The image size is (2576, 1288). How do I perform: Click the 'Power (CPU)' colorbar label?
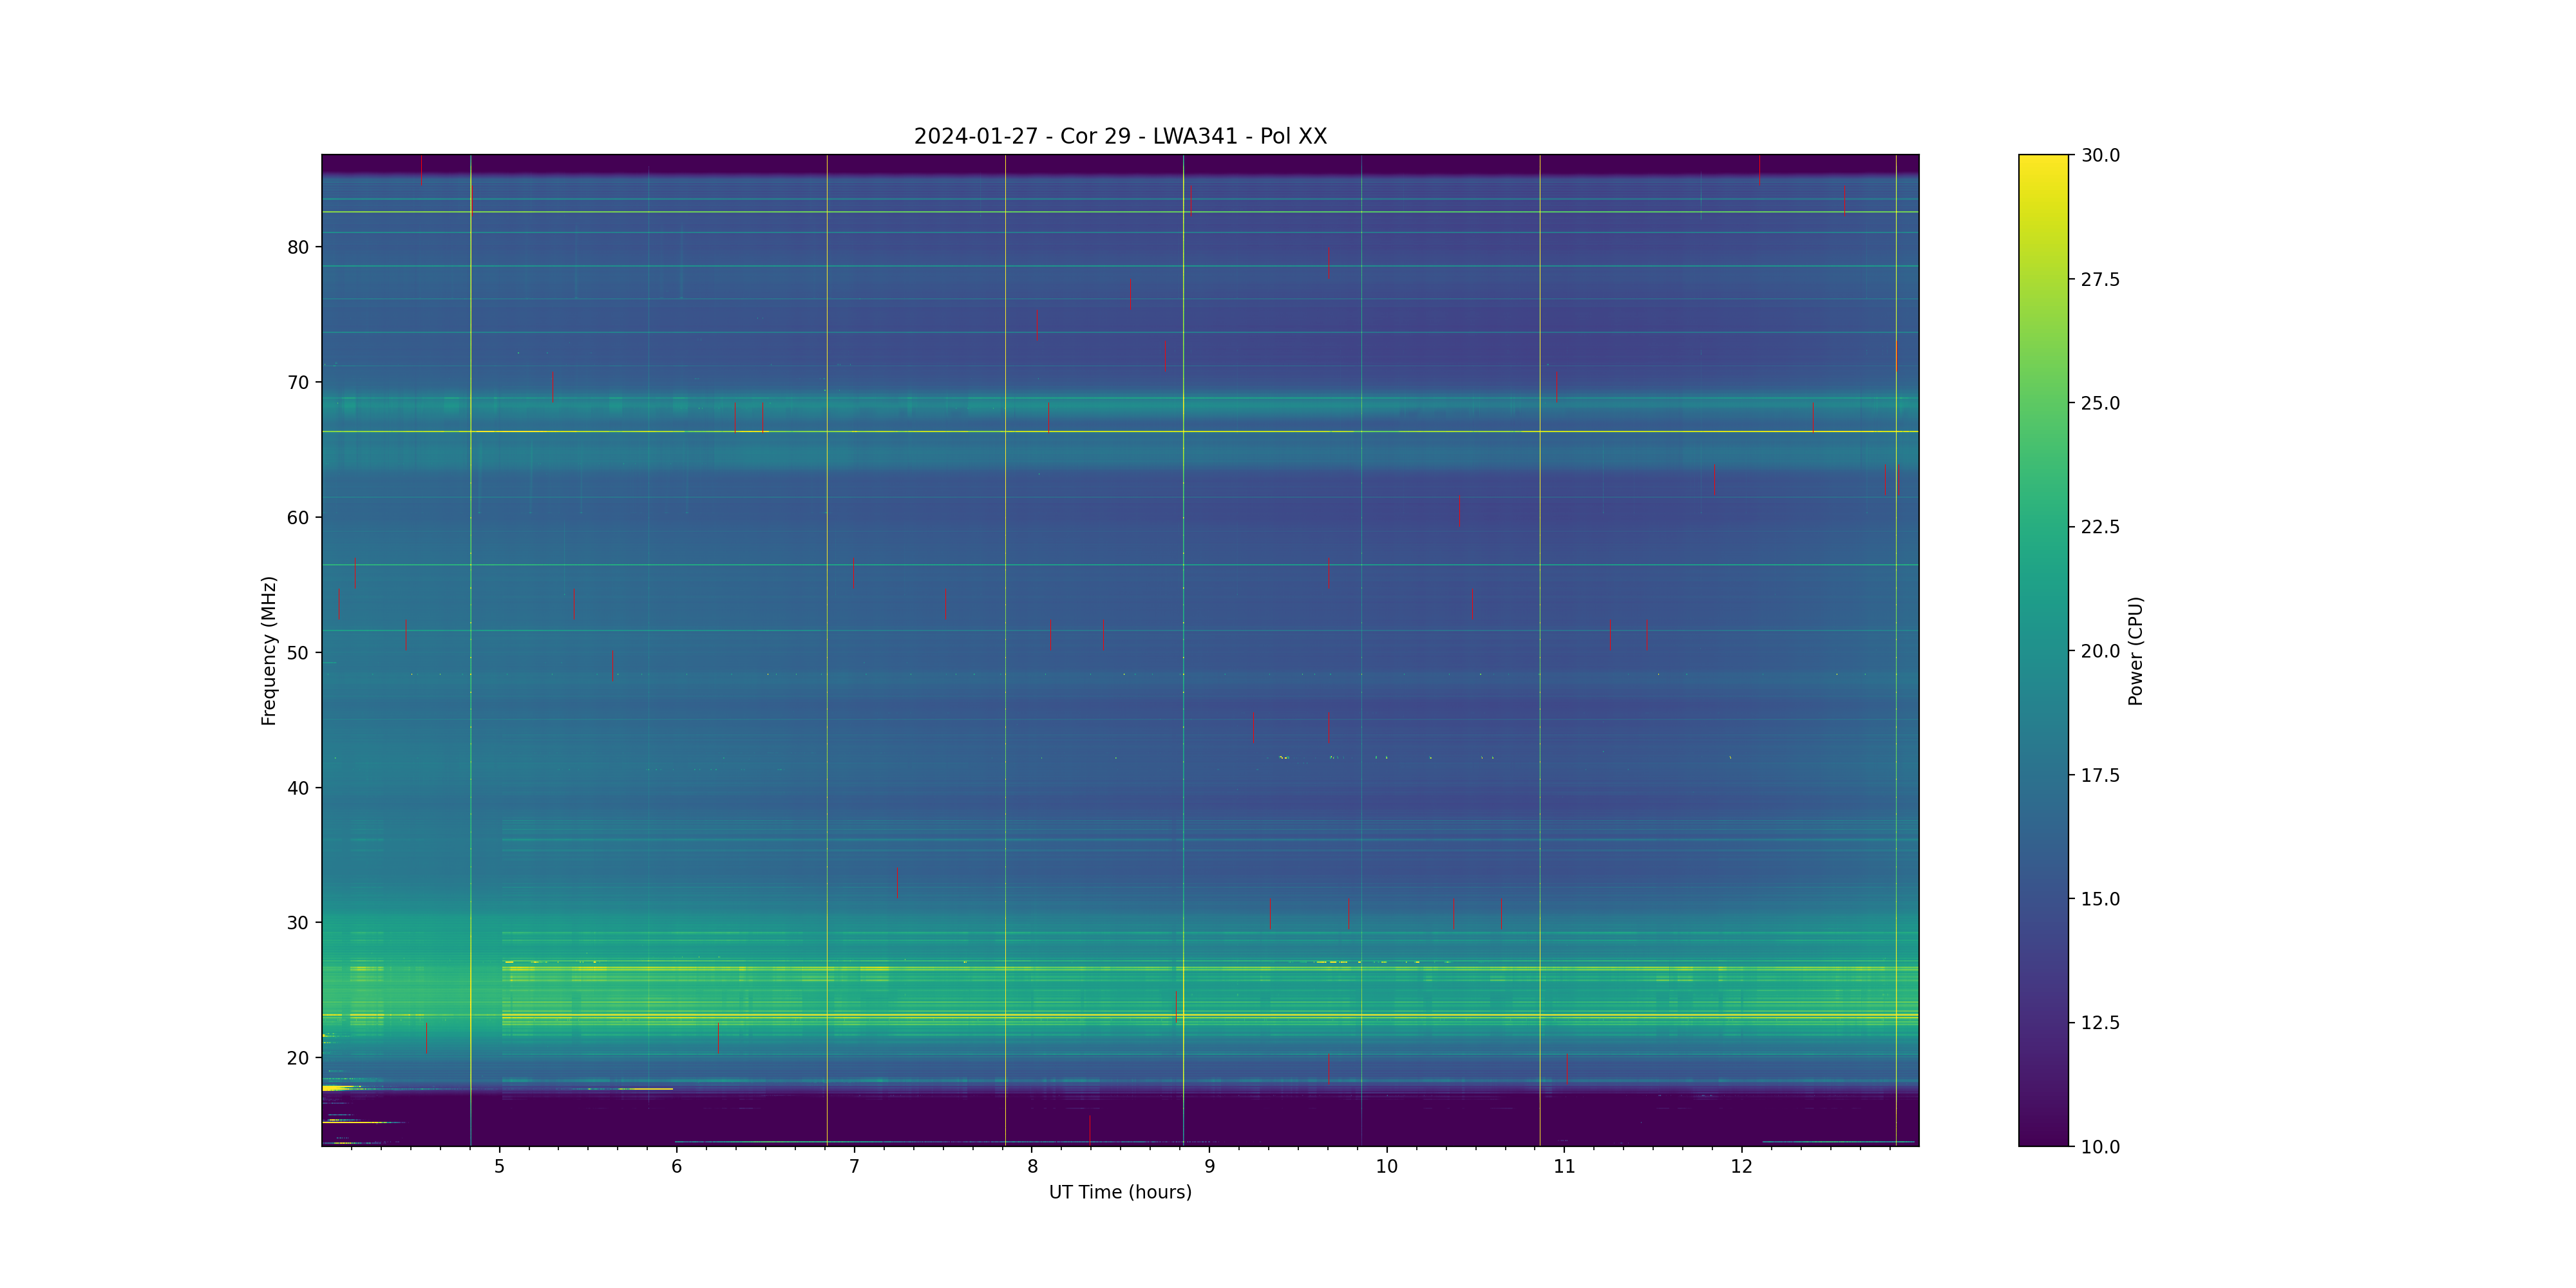2135,651
